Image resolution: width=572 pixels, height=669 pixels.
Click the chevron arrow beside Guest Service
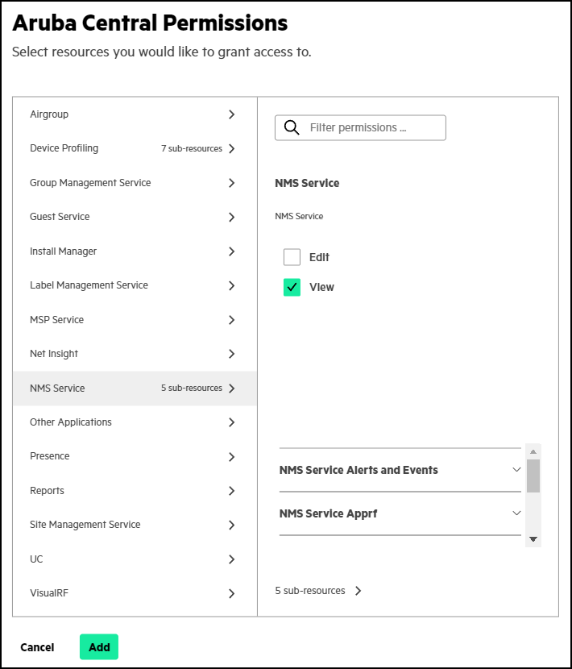point(232,217)
